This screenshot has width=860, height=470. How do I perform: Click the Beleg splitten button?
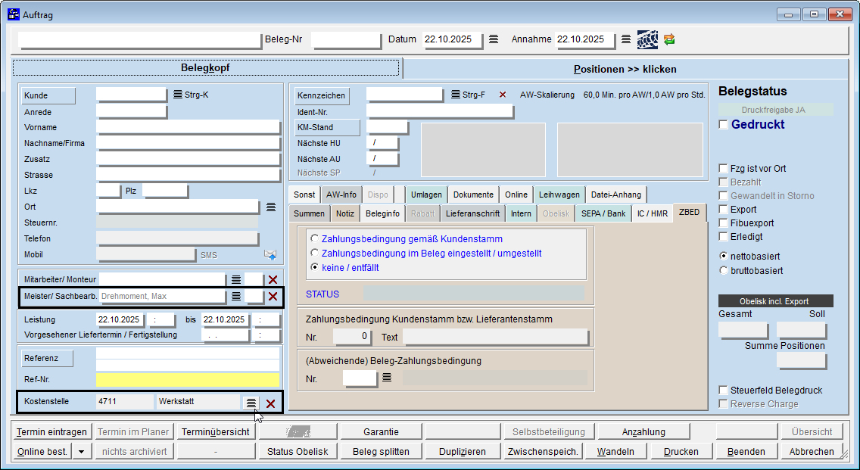[382, 452]
